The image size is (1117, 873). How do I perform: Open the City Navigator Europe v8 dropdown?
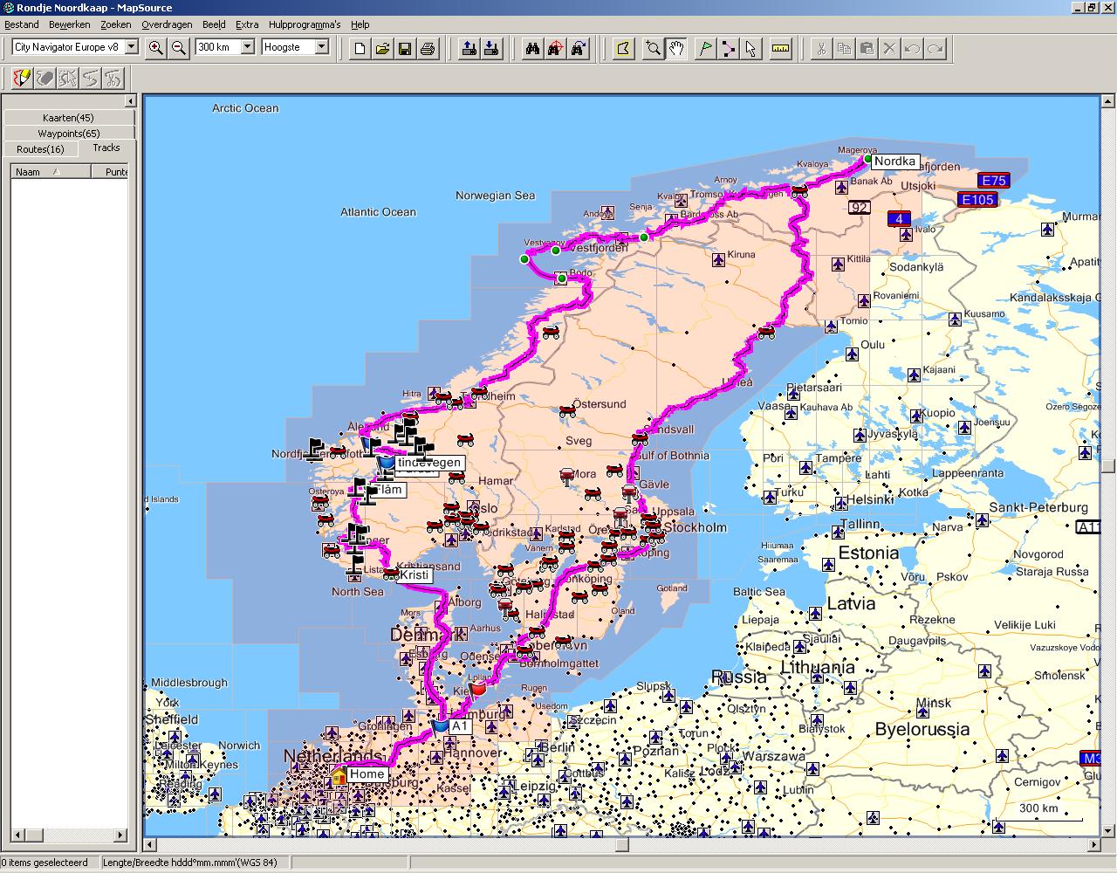(x=131, y=47)
